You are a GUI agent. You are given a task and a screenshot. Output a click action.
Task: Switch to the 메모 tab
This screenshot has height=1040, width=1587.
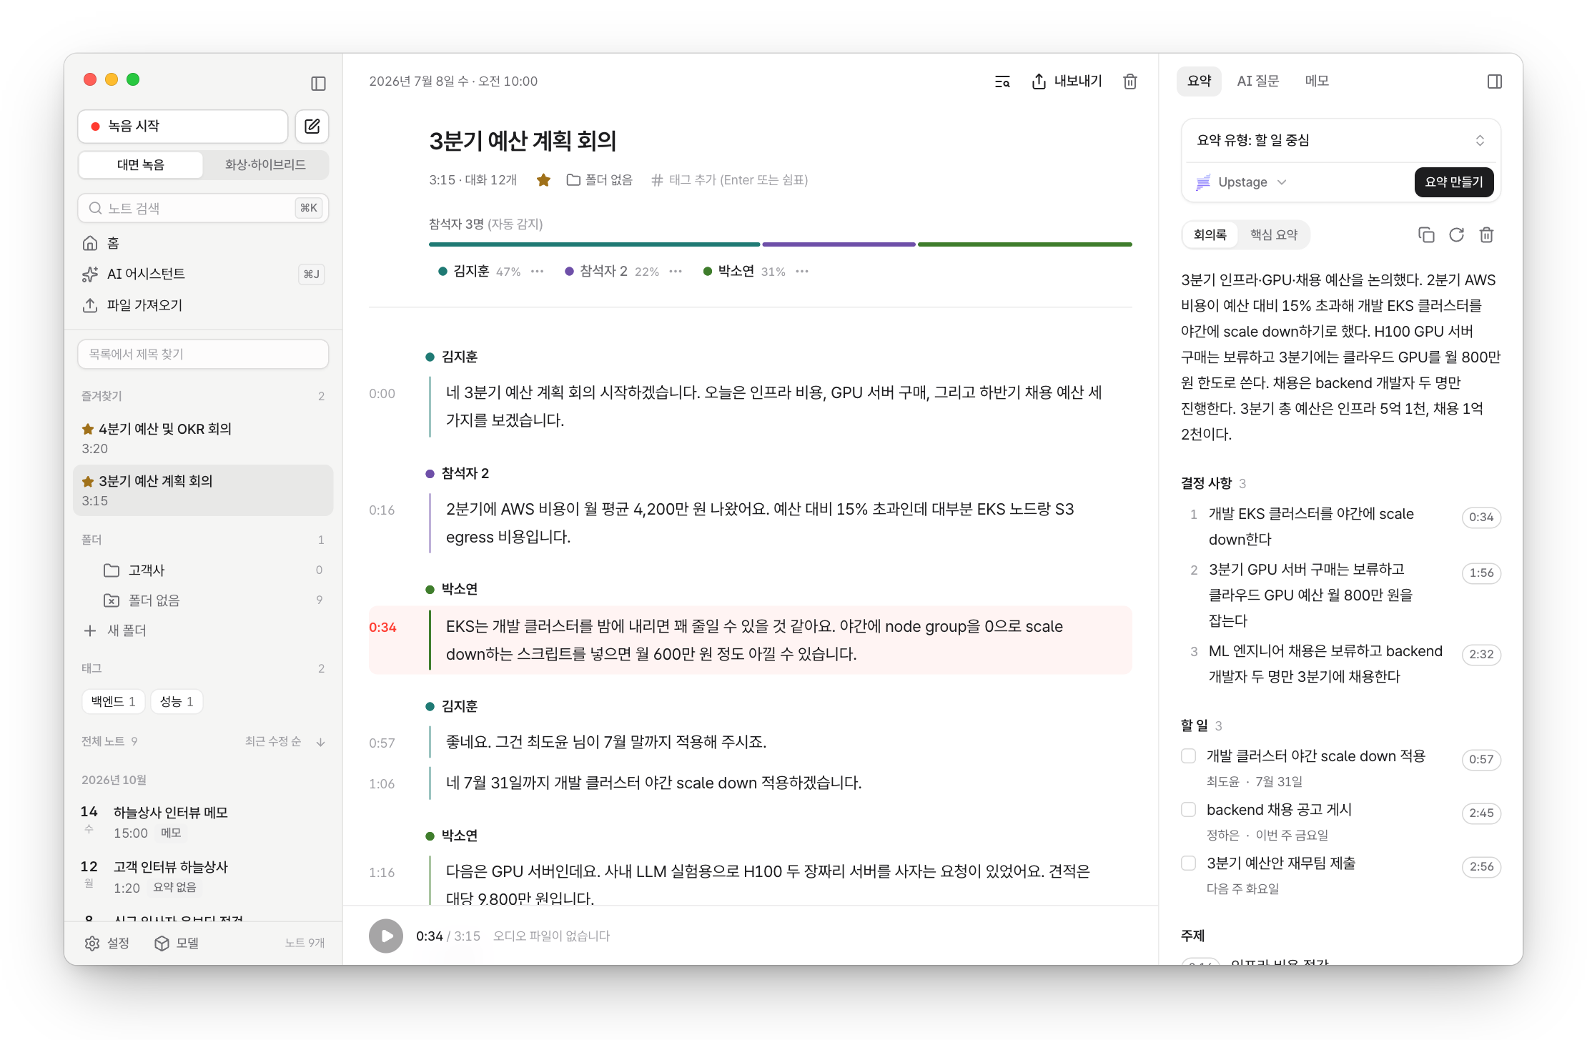pyautogui.click(x=1317, y=81)
